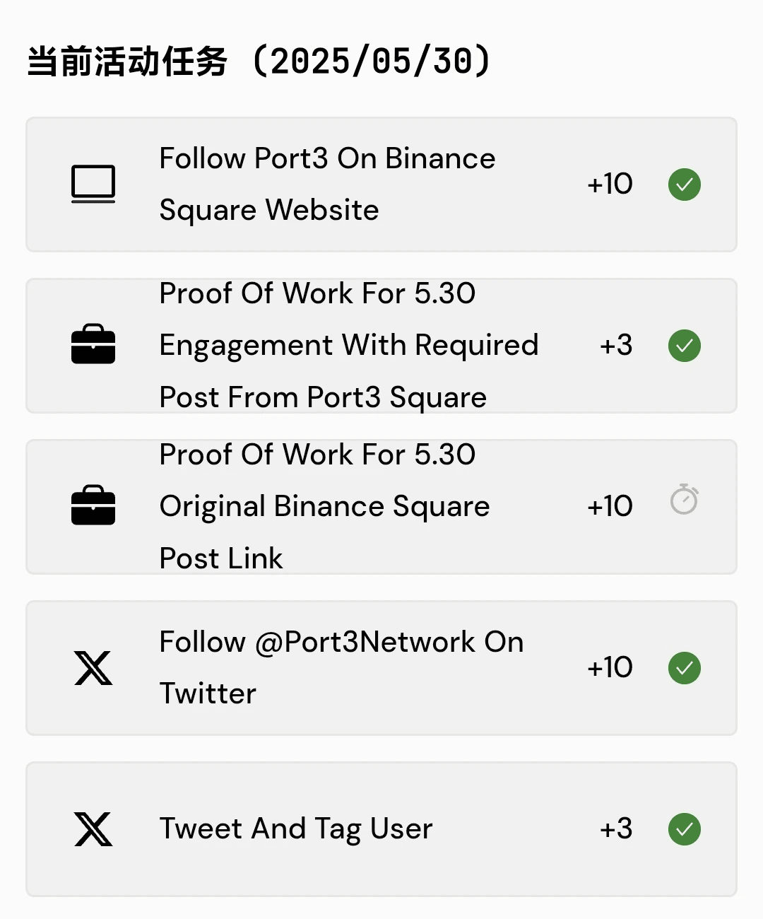Click pending stopwatch icon on Post Link task
763x919 pixels.
[x=684, y=499]
